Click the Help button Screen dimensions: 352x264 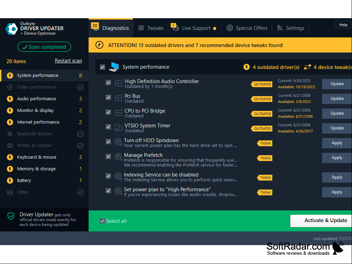tap(343, 25)
